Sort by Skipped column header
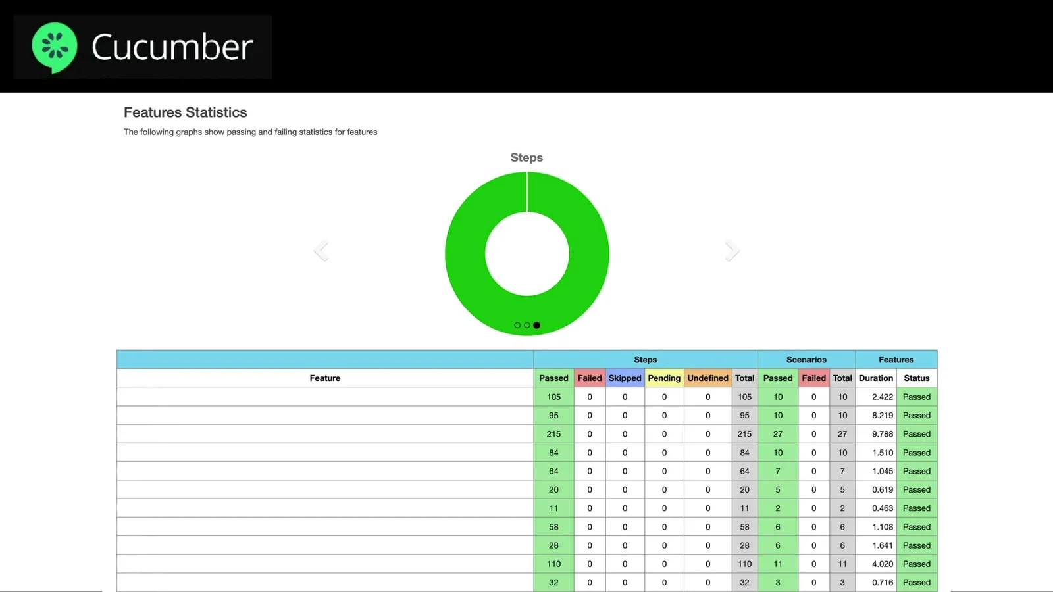Viewport: 1053px width, 592px height. (x=625, y=378)
